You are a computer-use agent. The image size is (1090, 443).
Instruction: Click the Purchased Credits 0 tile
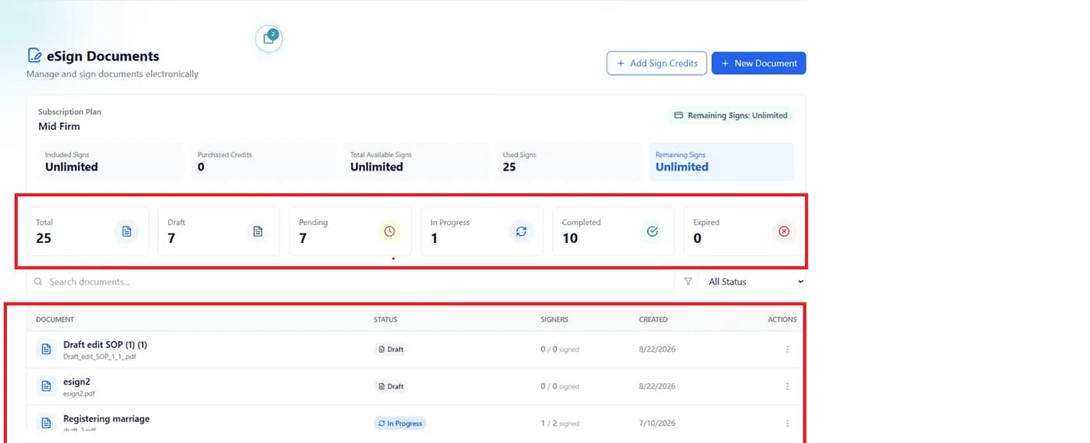tap(263, 162)
